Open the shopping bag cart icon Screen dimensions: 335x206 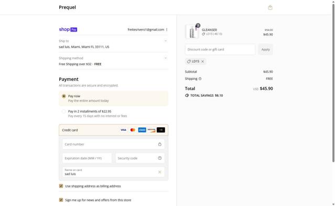270,7
